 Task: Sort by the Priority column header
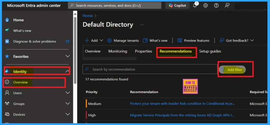(91, 92)
